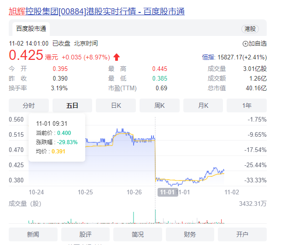Click the 成交量 (股) volume label
The width and height of the screenshot is (281, 245).
click(x=25, y=204)
